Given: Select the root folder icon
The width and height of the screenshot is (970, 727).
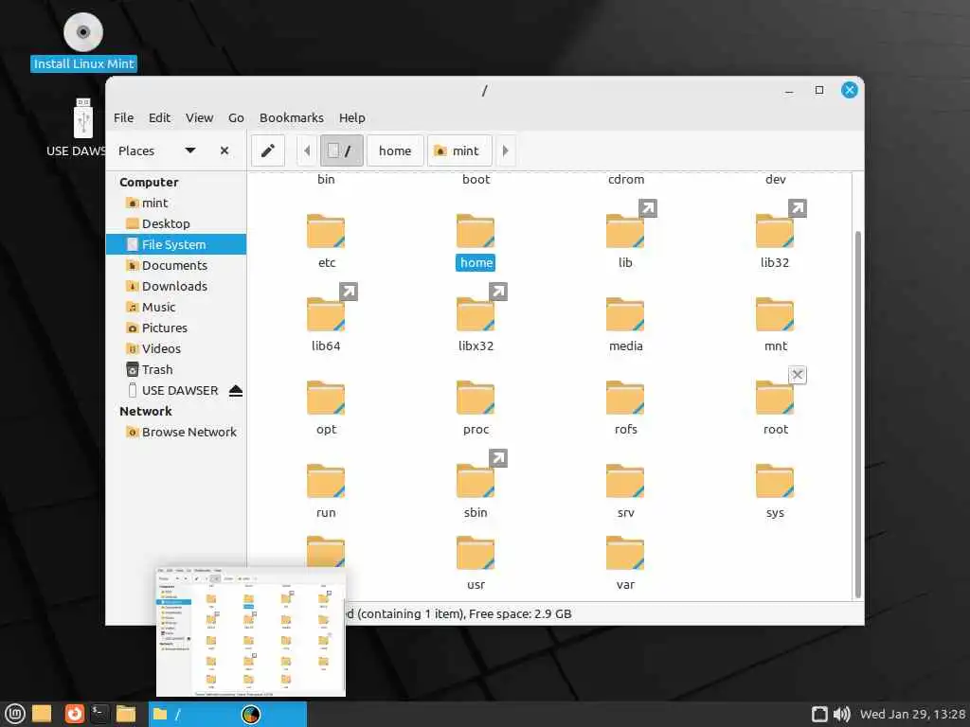Looking at the screenshot, I should point(775,399).
